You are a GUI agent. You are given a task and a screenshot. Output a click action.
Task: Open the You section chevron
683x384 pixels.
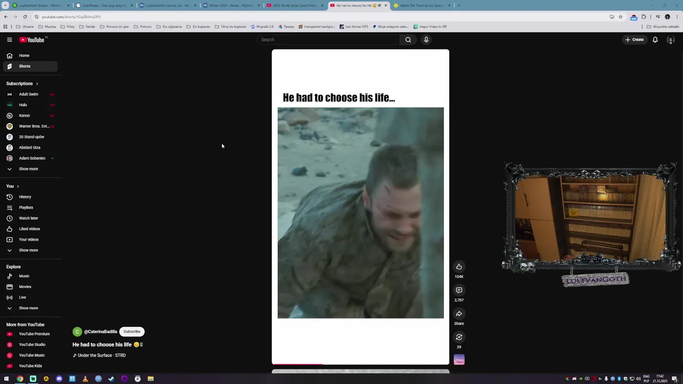pos(18,186)
